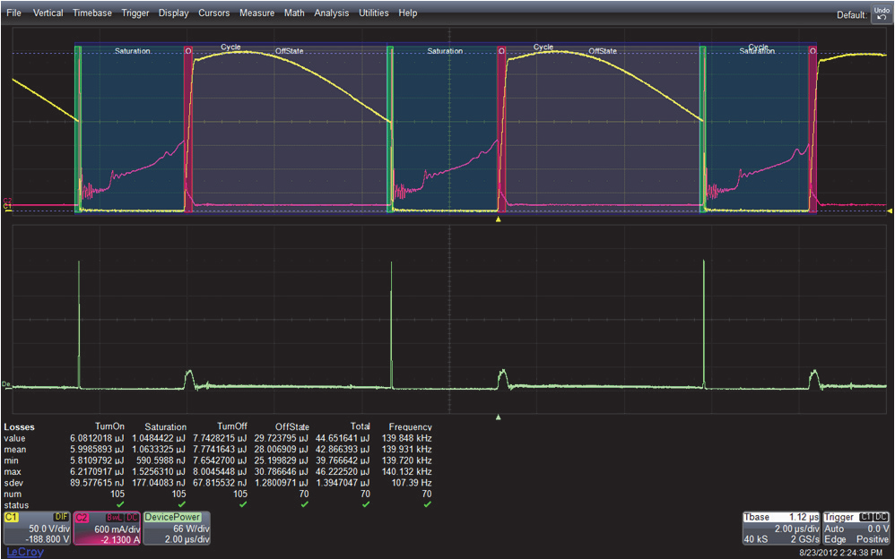The width and height of the screenshot is (895, 559).
Task: Expand the Utilities menu
Action: pos(374,13)
